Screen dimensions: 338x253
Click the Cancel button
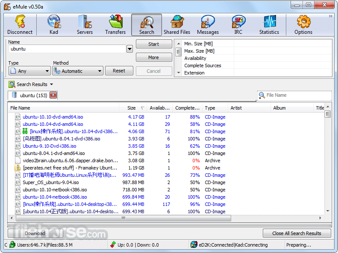click(154, 71)
